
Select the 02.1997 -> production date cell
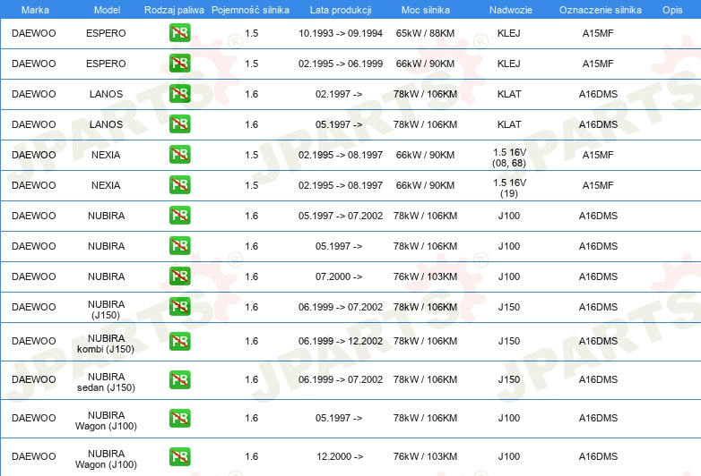pos(339,94)
